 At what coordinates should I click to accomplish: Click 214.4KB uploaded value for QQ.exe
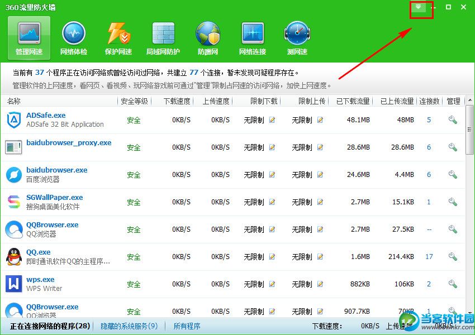[x=401, y=257]
